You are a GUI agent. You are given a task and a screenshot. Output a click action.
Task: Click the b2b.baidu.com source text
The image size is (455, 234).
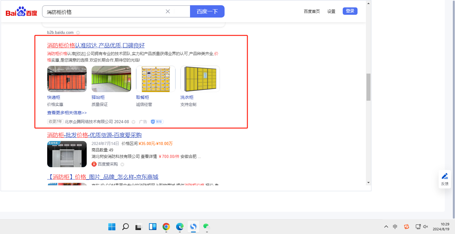(x=60, y=33)
